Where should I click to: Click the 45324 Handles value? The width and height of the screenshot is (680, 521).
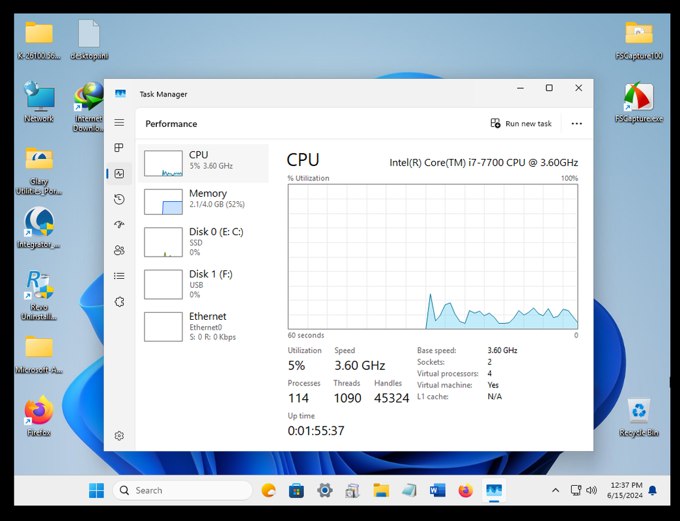pos(391,398)
